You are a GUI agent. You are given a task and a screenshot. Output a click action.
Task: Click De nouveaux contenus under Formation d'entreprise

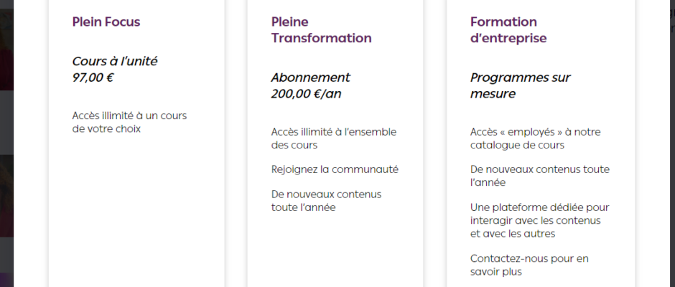pyautogui.click(x=540, y=176)
